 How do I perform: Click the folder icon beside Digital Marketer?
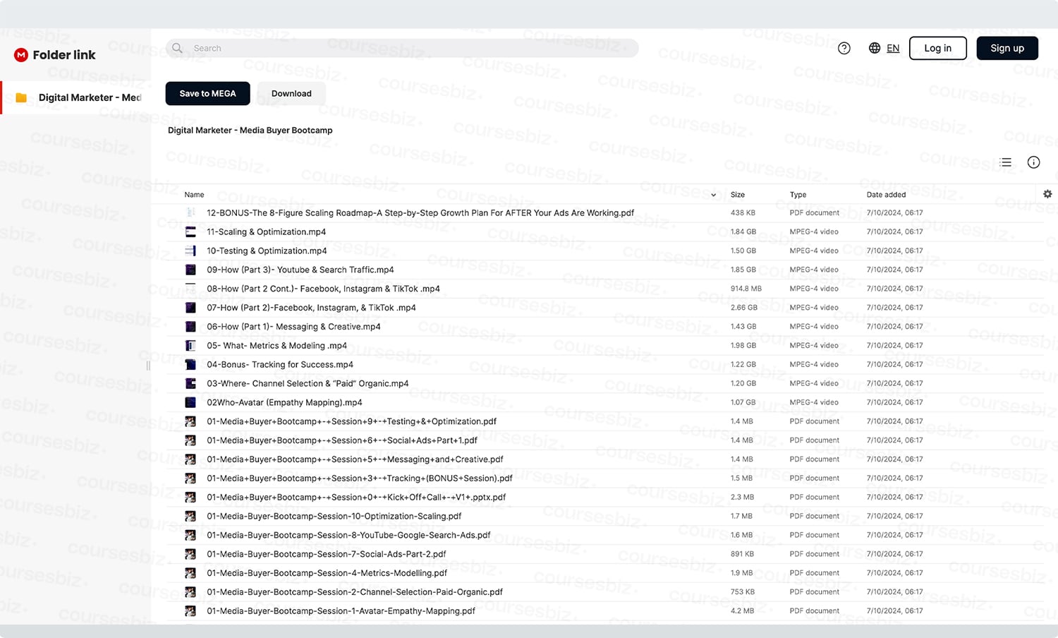(21, 97)
